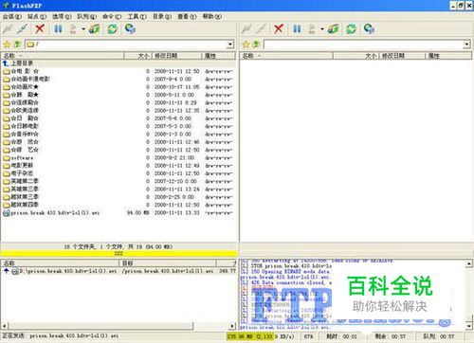Viewport: 474px width, 343px height.
Task: Click the left pane Connect lightning icon
Action: 8,28
